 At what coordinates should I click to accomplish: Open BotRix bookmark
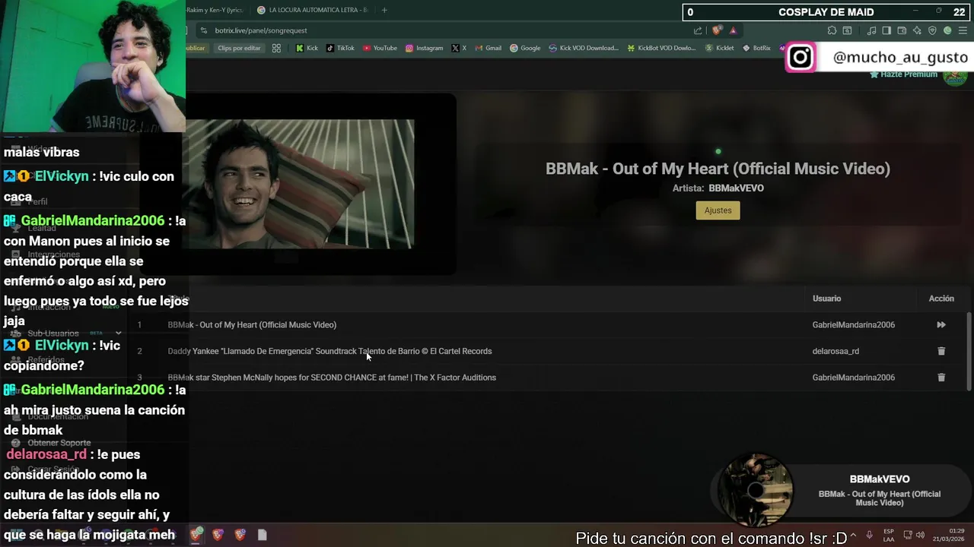[756, 48]
